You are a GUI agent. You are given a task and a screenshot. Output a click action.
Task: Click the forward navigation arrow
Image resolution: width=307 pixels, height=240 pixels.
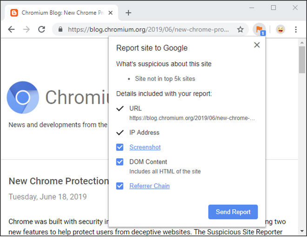coord(27,30)
